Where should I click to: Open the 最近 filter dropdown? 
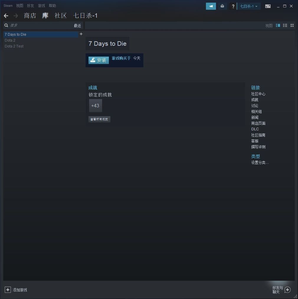tap(77, 26)
